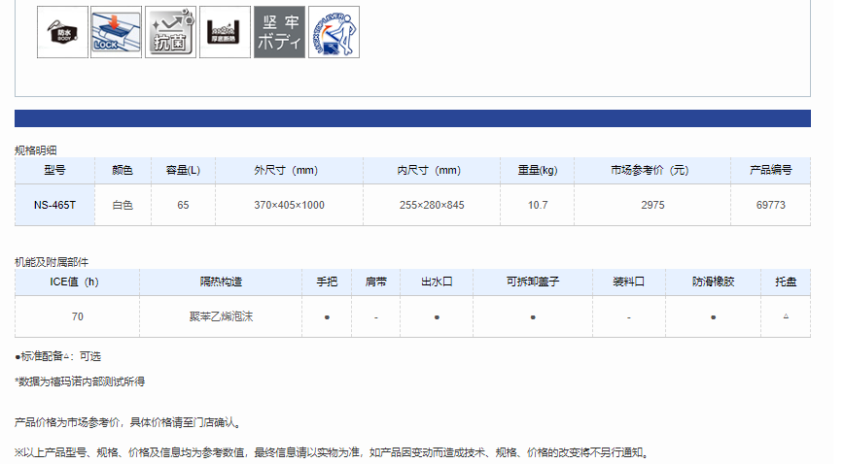Click inner dimensions 255×280×845

(x=432, y=205)
